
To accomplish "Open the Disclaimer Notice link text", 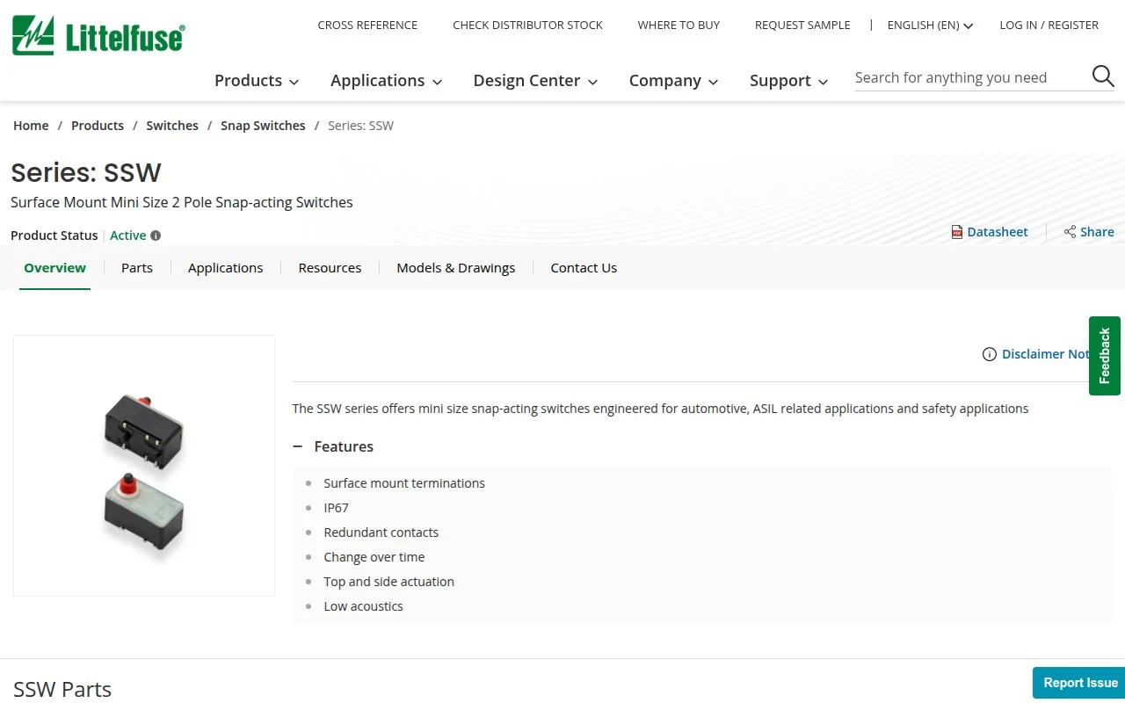I will tap(1046, 354).
